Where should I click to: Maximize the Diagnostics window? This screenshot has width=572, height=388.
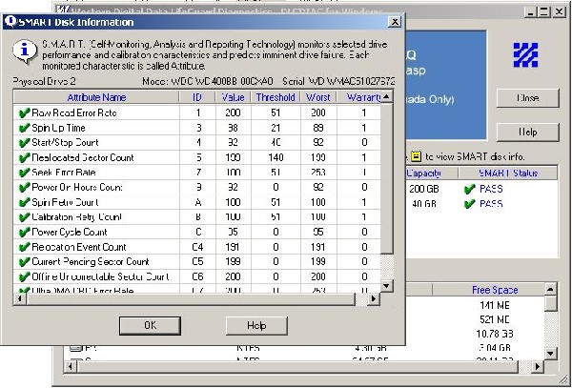click(x=544, y=12)
